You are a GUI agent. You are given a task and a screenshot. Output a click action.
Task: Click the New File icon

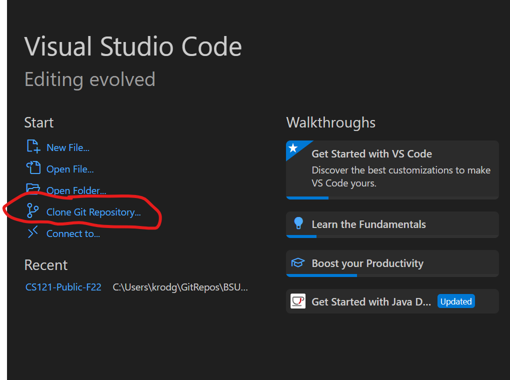pos(33,146)
